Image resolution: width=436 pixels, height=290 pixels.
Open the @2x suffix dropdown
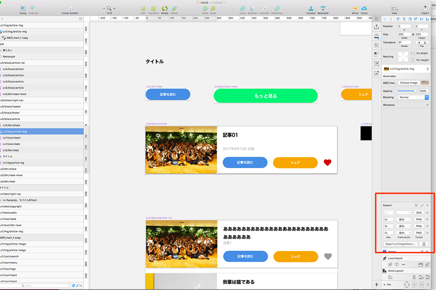pos(404,219)
